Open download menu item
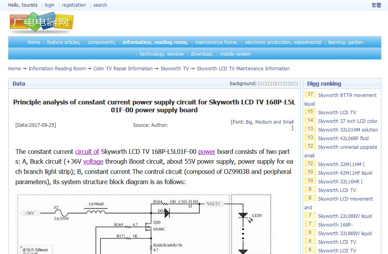 tap(202, 54)
